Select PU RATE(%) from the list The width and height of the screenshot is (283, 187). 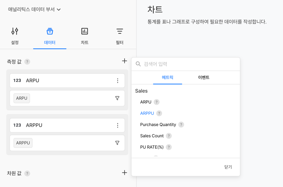pyautogui.click(x=152, y=147)
